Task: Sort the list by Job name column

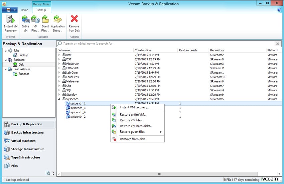Action: (95, 50)
